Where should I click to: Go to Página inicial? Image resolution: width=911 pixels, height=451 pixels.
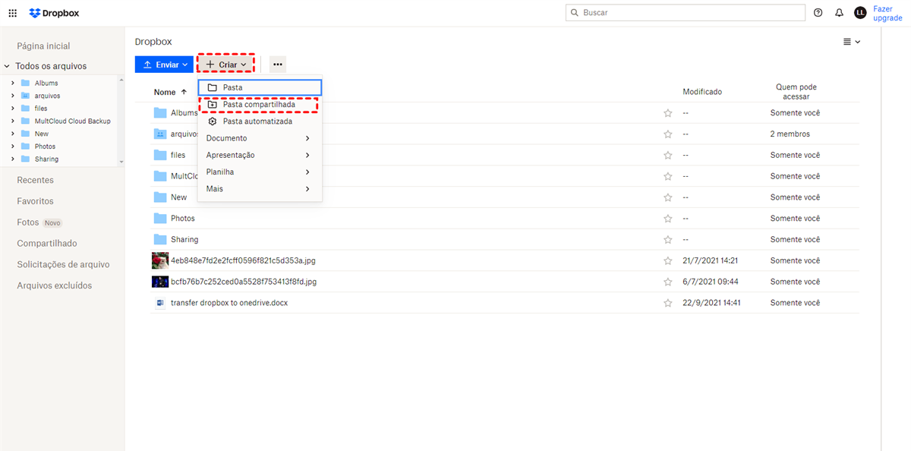tap(43, 46)
